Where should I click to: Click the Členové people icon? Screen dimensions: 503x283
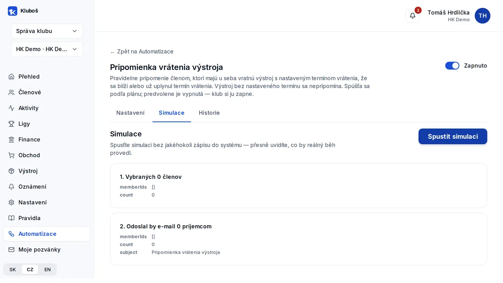(x=11, y=92)
